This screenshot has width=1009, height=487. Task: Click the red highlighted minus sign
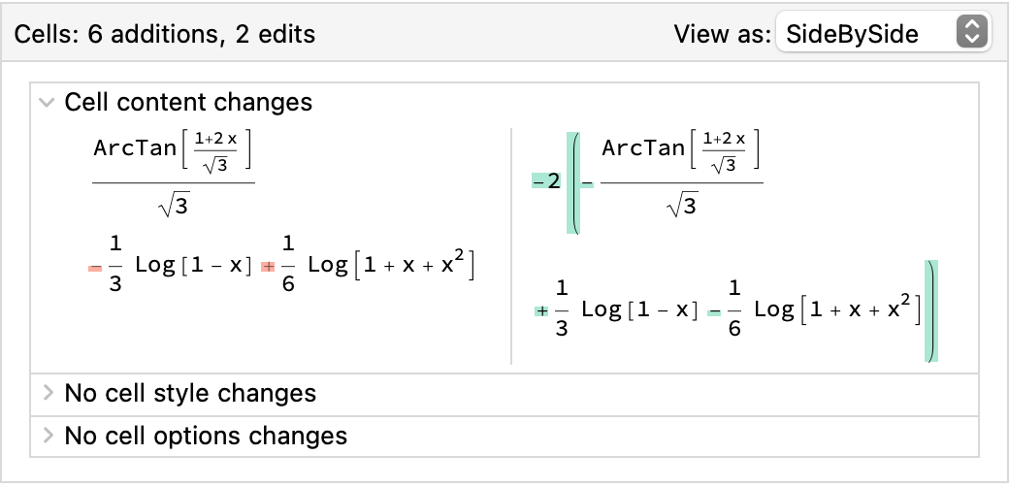point(95,266)
